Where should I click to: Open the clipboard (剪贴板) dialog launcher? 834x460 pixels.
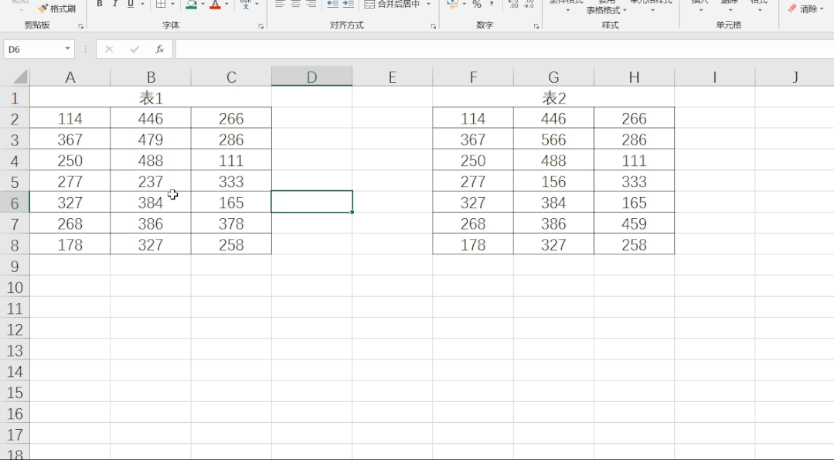pos(81,26)
